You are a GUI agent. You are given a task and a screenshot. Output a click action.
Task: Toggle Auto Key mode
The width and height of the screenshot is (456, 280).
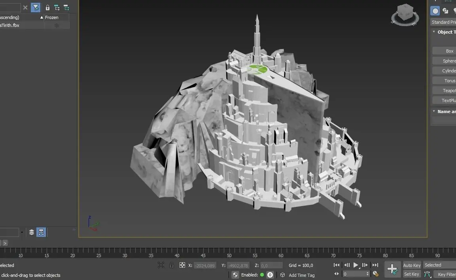point(411,265)
